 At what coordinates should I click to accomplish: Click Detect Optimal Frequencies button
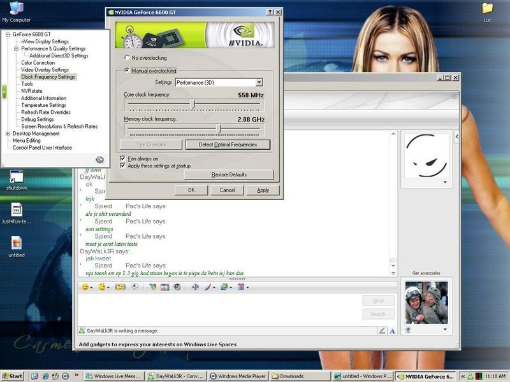pos(228,145)
